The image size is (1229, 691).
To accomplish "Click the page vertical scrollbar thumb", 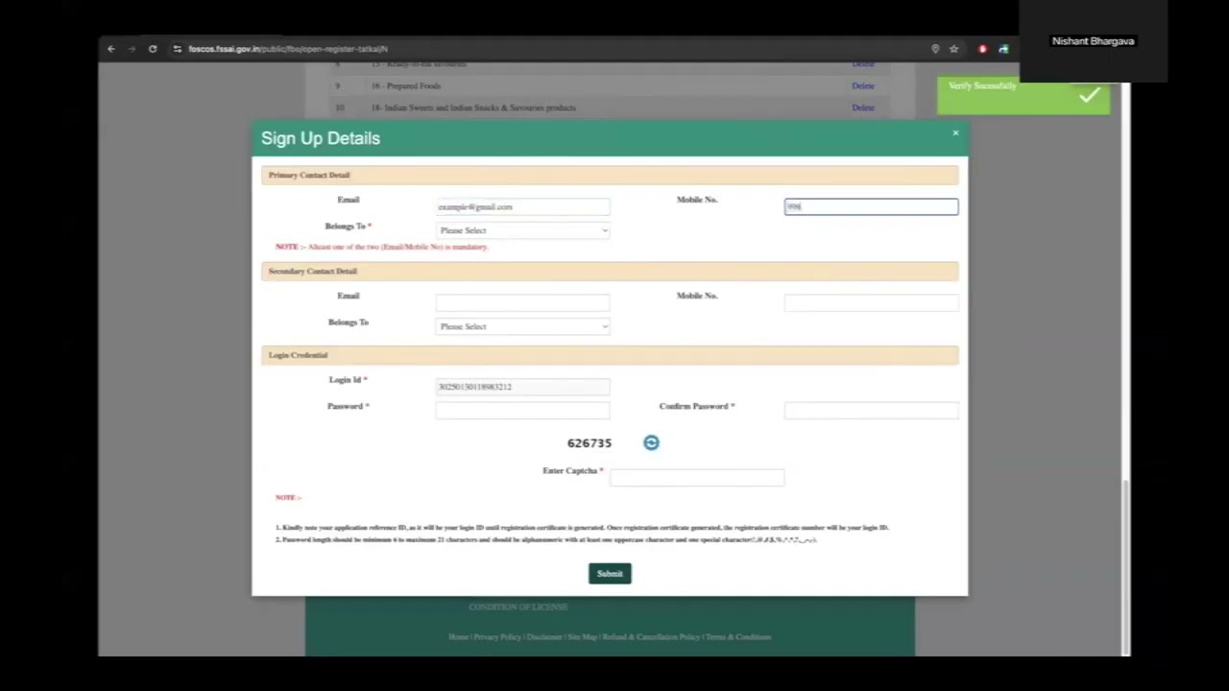I will point(1125,566).
